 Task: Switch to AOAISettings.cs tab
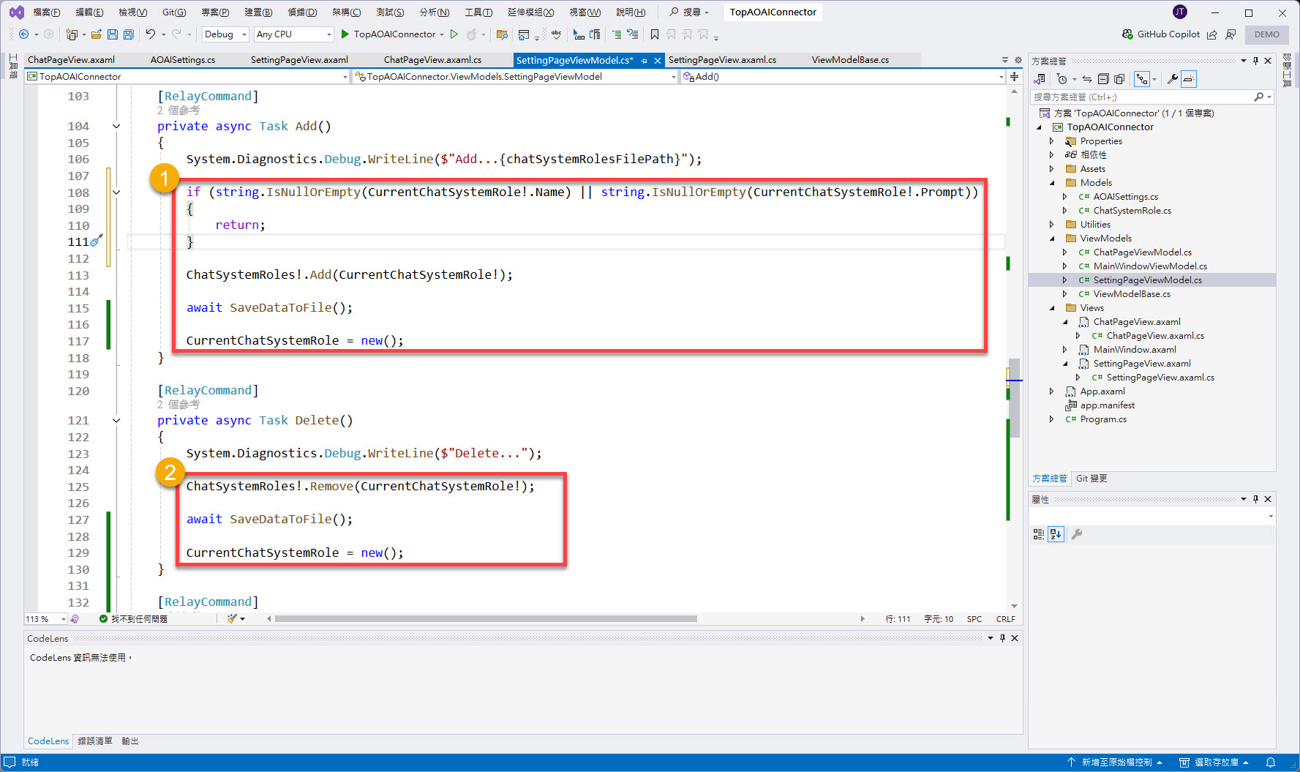point(183,60)
